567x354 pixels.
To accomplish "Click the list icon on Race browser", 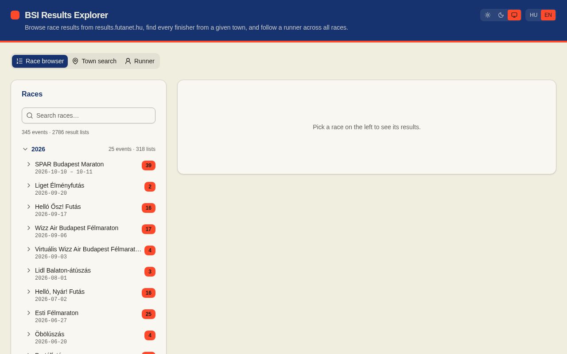I will pyautogui.click(x=19, y=61).
